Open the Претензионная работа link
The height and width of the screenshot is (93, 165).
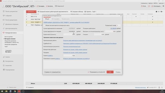[82, 41]
